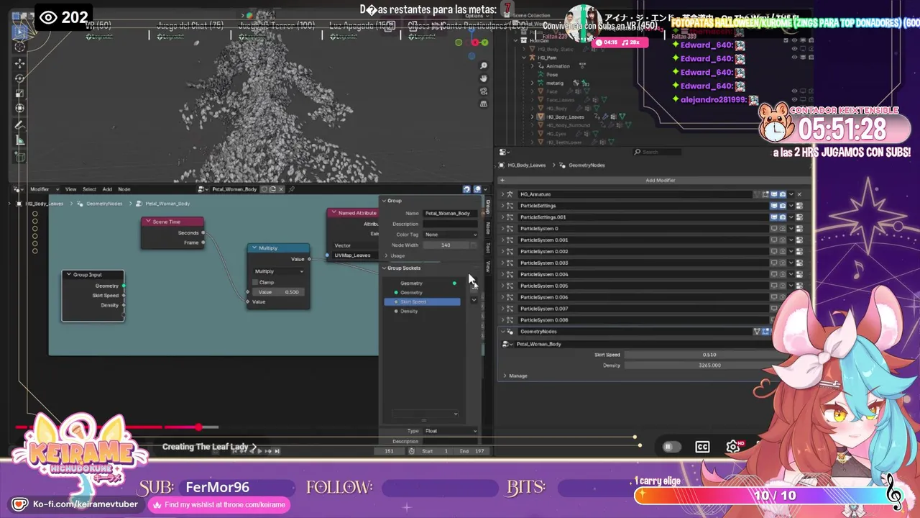
Task: Toggle camera view gizmo in viewport
Action: tap(484, 91)
